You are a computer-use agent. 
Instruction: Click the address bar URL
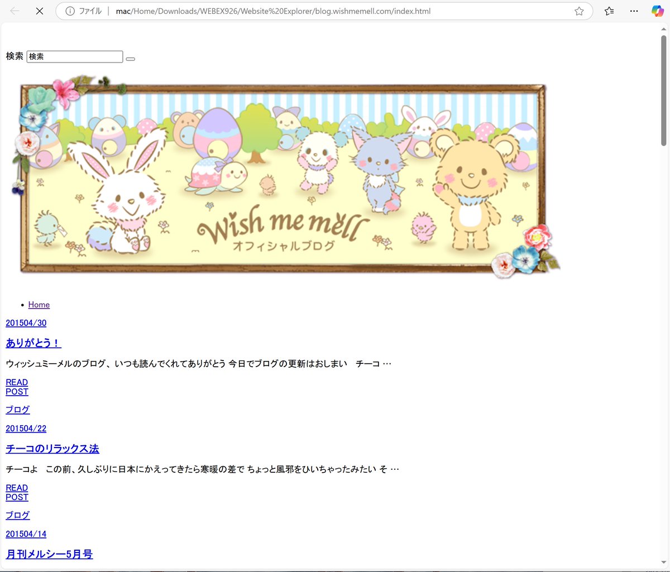click(273, 11)
